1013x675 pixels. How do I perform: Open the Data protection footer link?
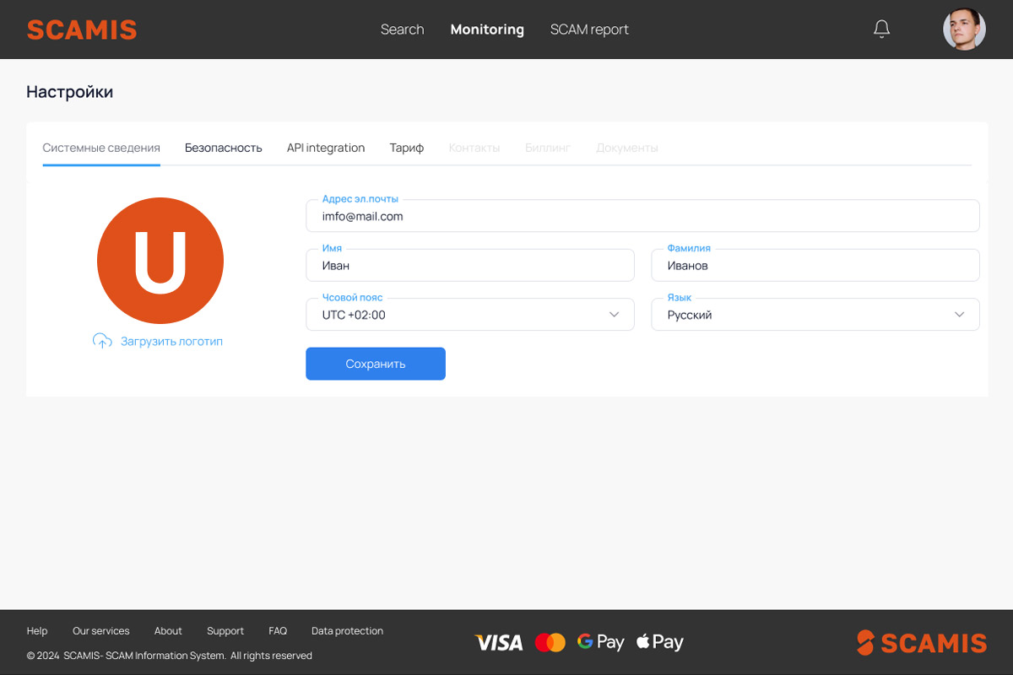click(347, 631)
